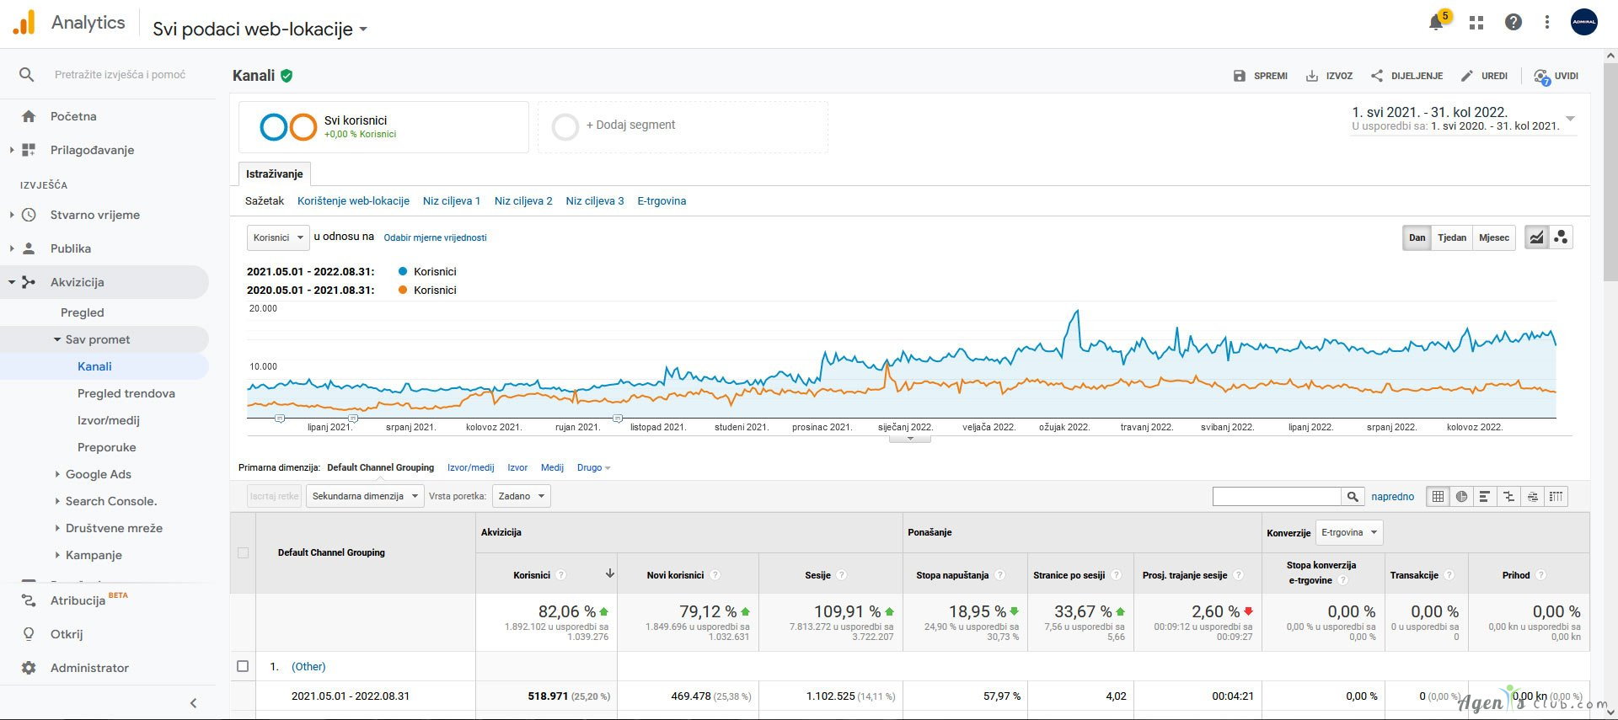Image resolution: width=1618 pixels, height=720 pixels.
Task: Open the notifications bell icon
Action: 1437,23
